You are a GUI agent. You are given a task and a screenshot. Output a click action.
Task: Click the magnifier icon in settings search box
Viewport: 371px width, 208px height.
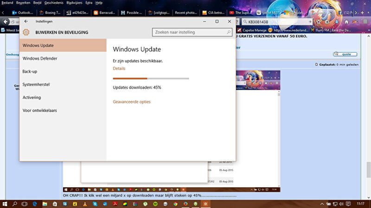click(229, 32)
